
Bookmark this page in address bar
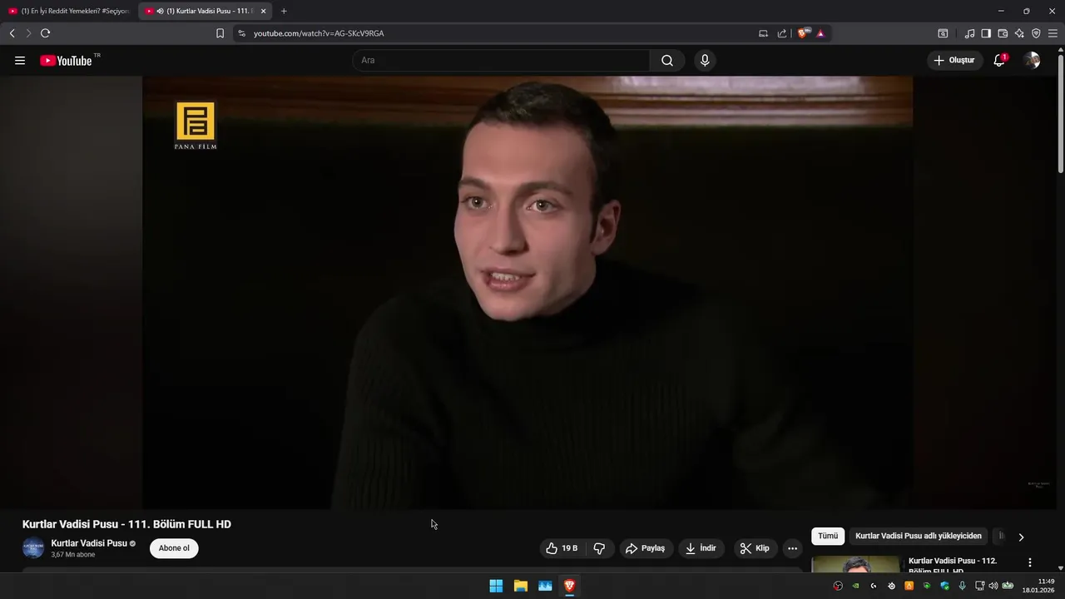(220, 33)
